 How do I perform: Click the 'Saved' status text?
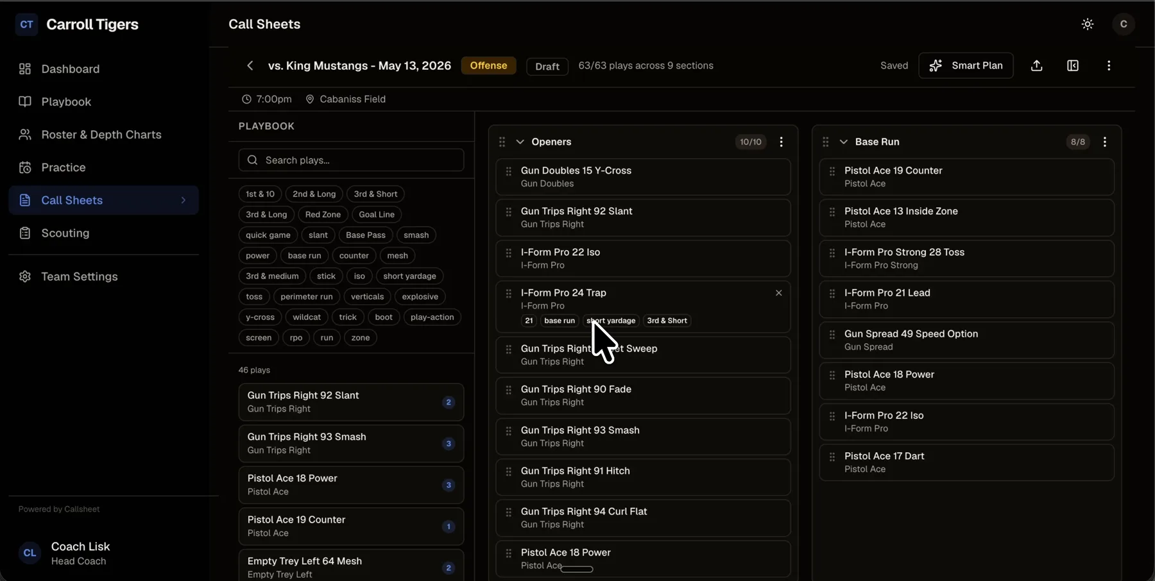pos(894,65)
